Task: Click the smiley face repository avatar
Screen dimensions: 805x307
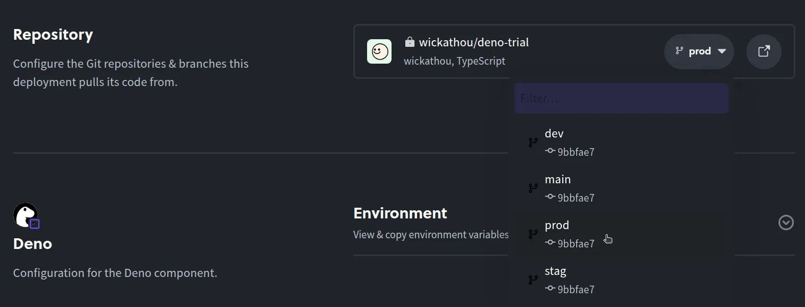Action: 379,51
